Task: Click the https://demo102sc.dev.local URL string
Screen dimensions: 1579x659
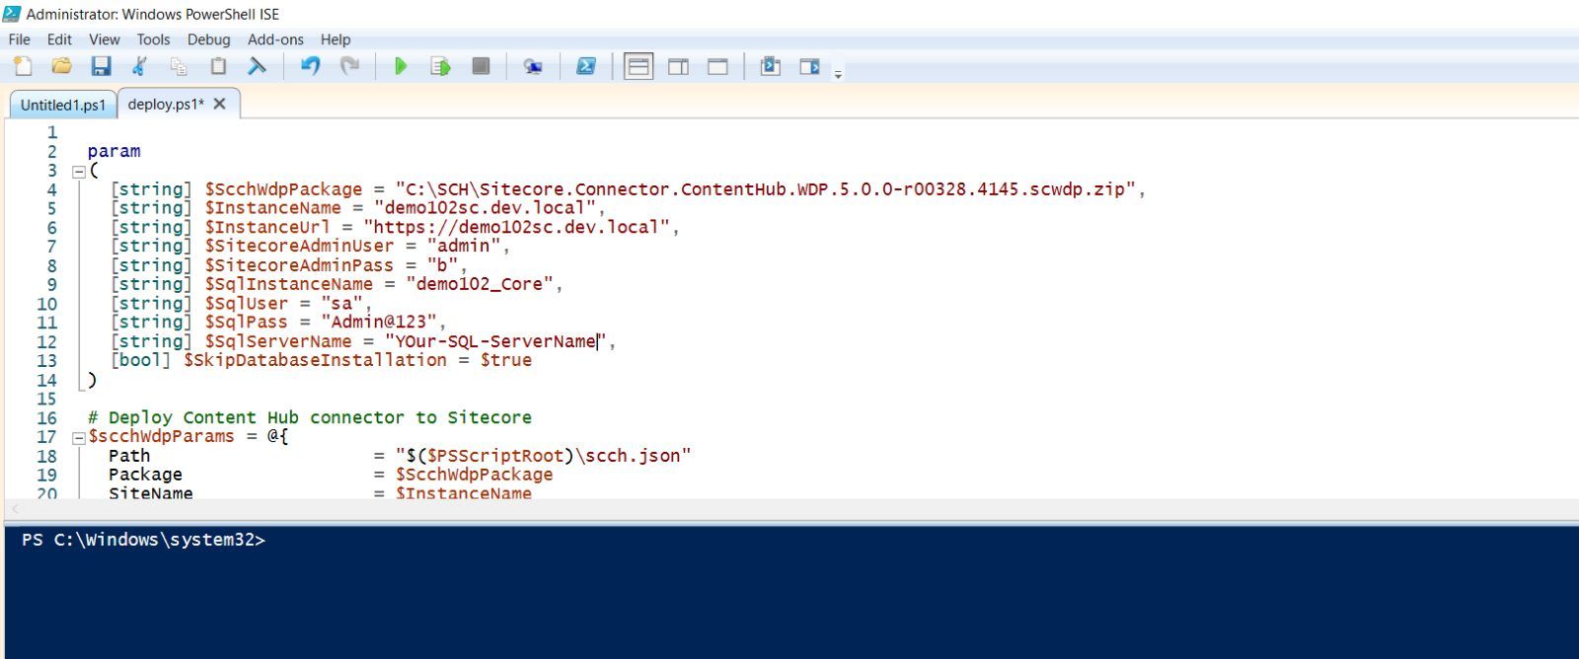Action: (x=517, y=227)
